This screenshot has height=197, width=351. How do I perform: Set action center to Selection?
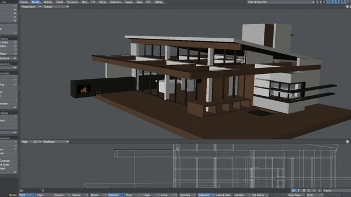pos(116,195)
